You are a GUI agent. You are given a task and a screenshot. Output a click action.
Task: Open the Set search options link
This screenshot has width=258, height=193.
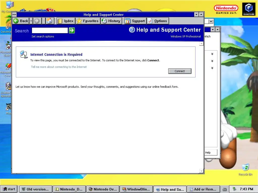(43, 36)
